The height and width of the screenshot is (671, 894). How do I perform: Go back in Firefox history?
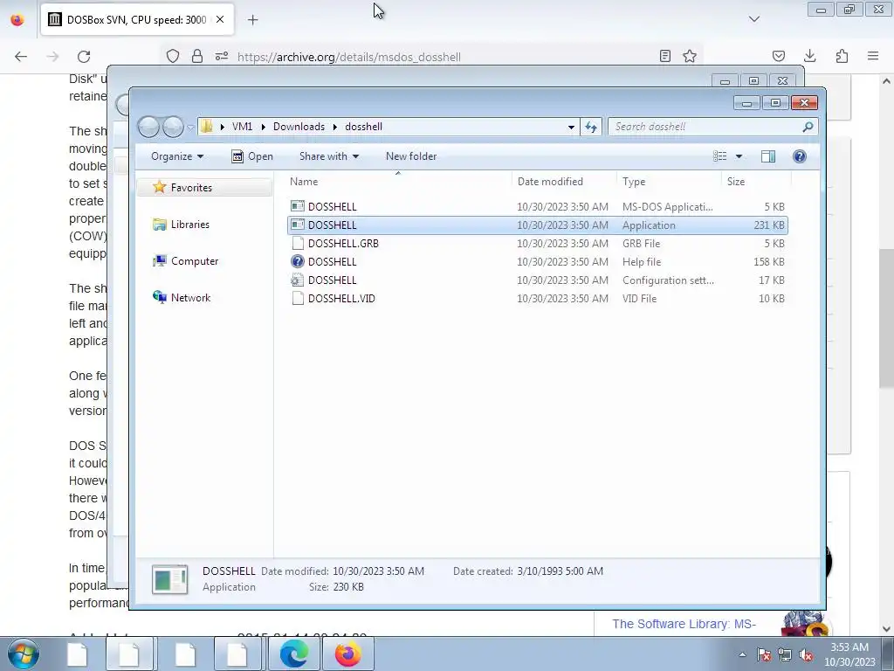(x=21, y=57)
